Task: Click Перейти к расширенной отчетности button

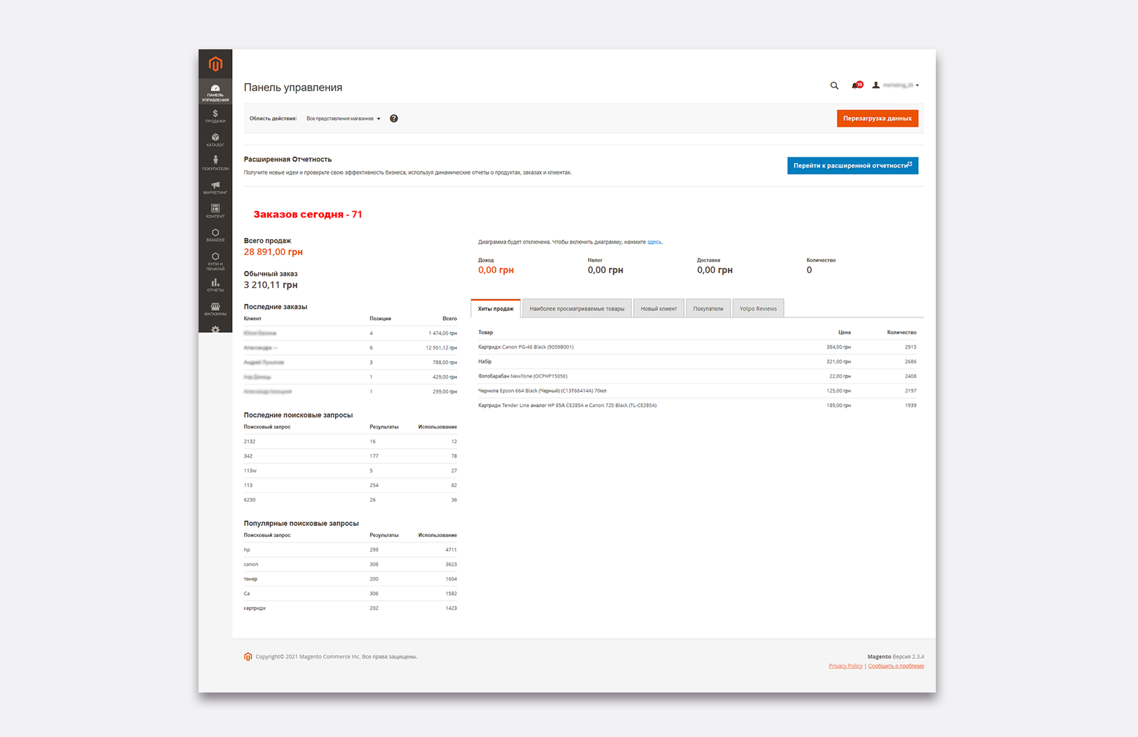Action: tap(852, 165)
